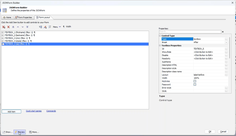The width and height of the screenshot is (236, 136).
Task: Click the ellipsis button for Description HTML
Action: point(226,65)
